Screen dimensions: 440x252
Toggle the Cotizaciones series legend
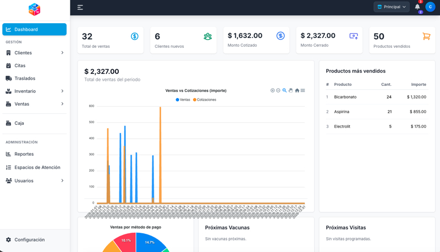pos(205,100)
